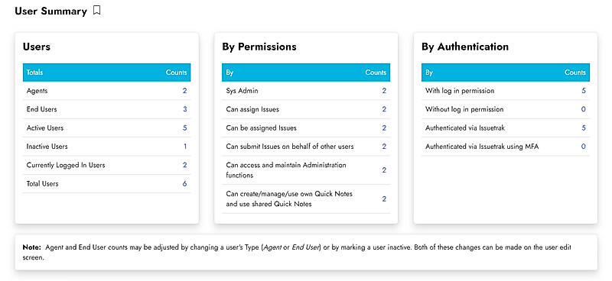View the Currently Logged In Users count
The image size is (612, 281).
pyautogui.click(x=184, y=165)
